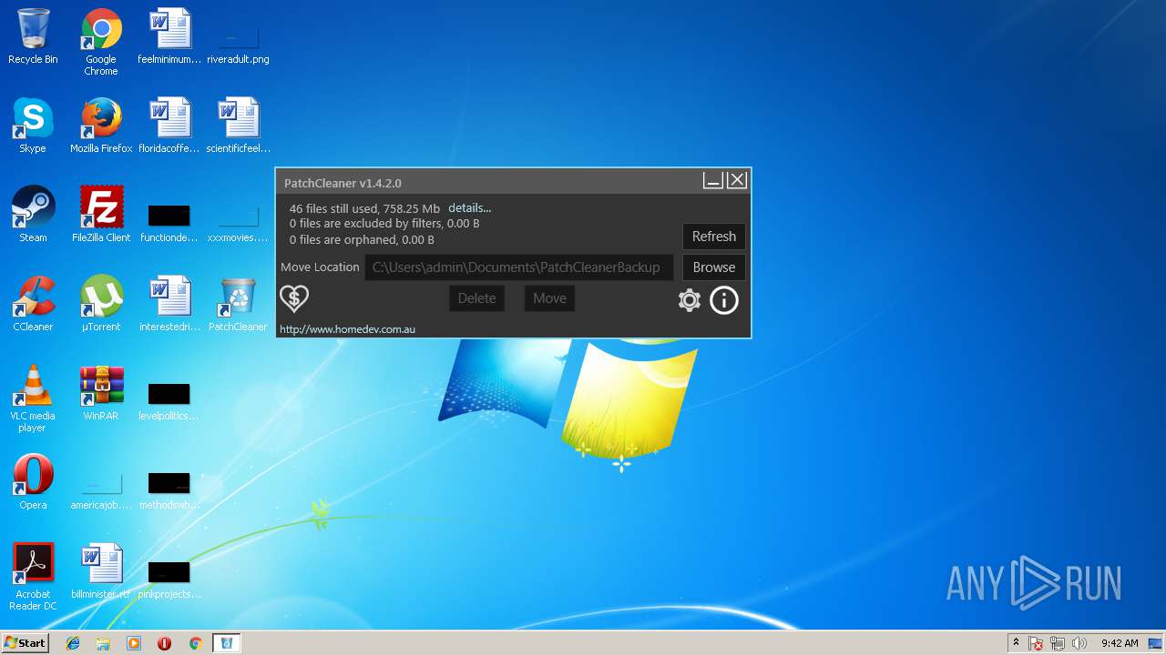Select the µTorrent desktop shortcut
Viewport: 1166px width, 655px height.
101,304
